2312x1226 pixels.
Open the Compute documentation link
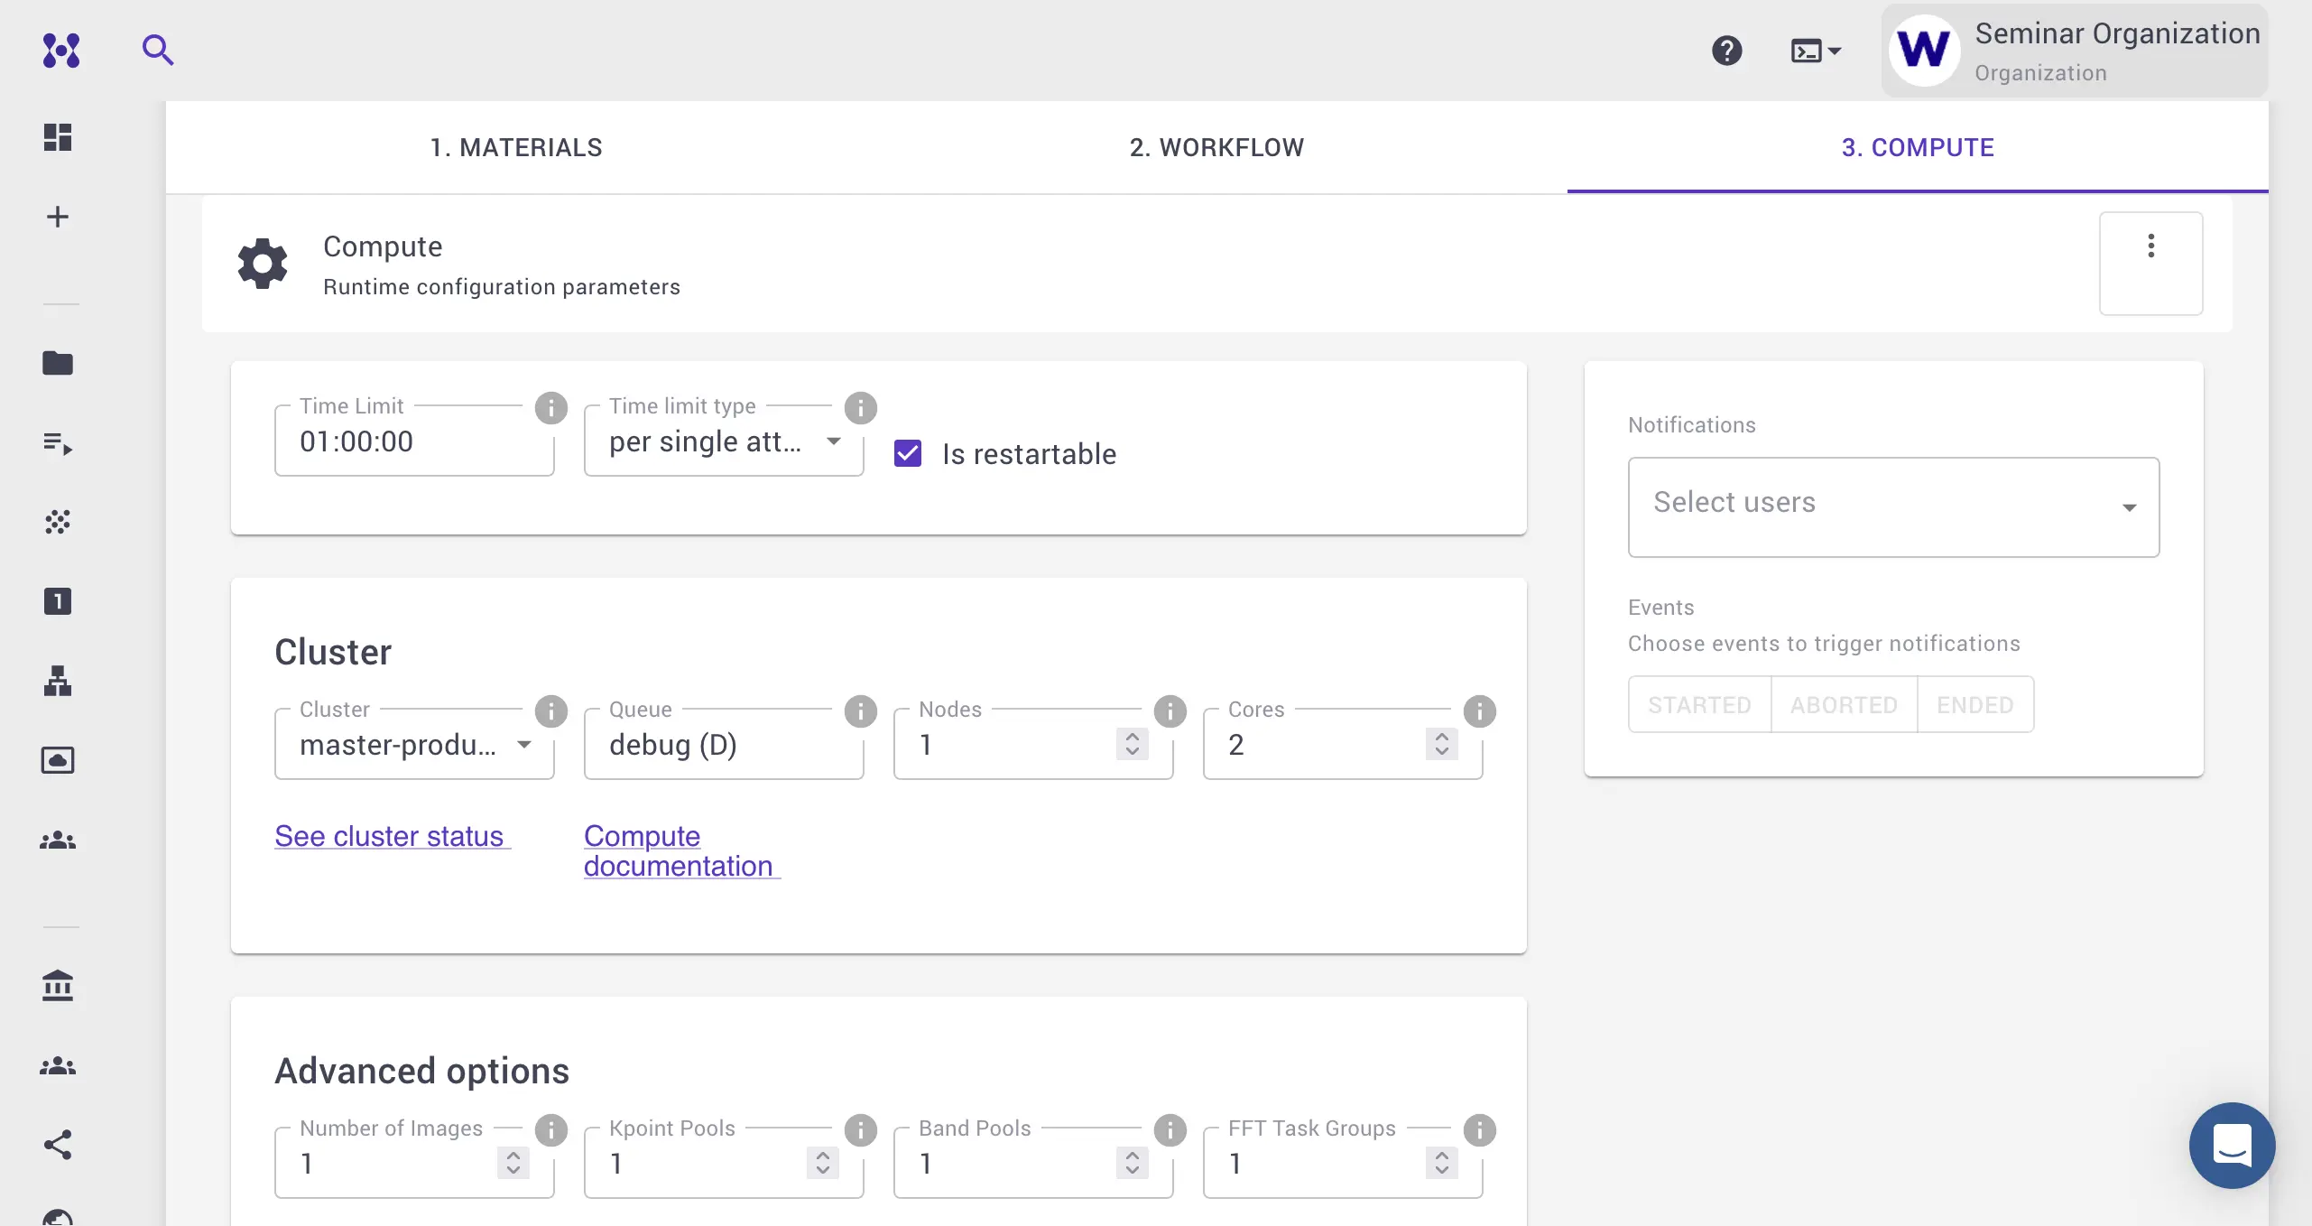coord(678,850)
